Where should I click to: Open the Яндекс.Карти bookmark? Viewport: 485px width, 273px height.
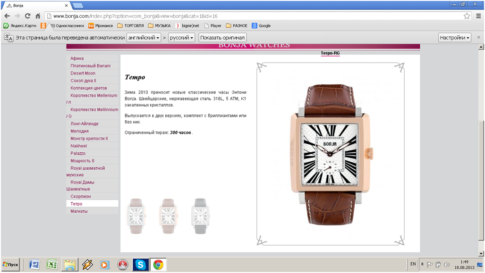[x=20, y=25]
